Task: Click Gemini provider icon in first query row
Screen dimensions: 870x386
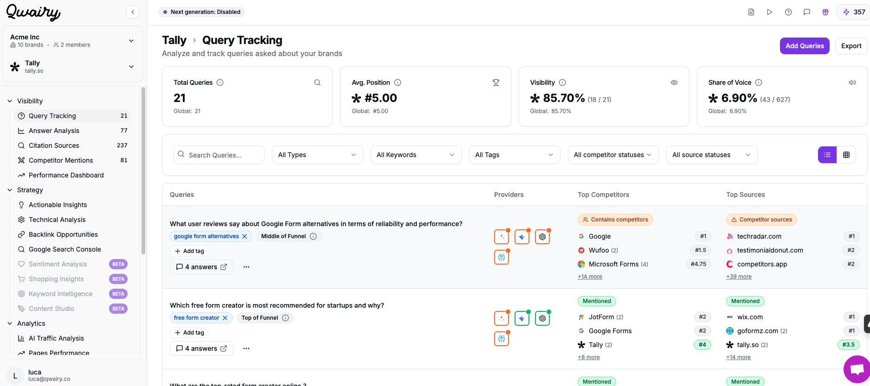Action: point(522,237)
